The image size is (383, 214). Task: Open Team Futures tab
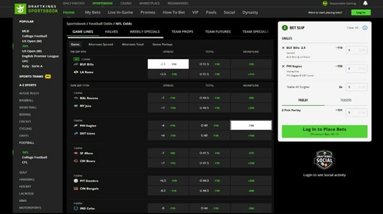click(218, 32)
